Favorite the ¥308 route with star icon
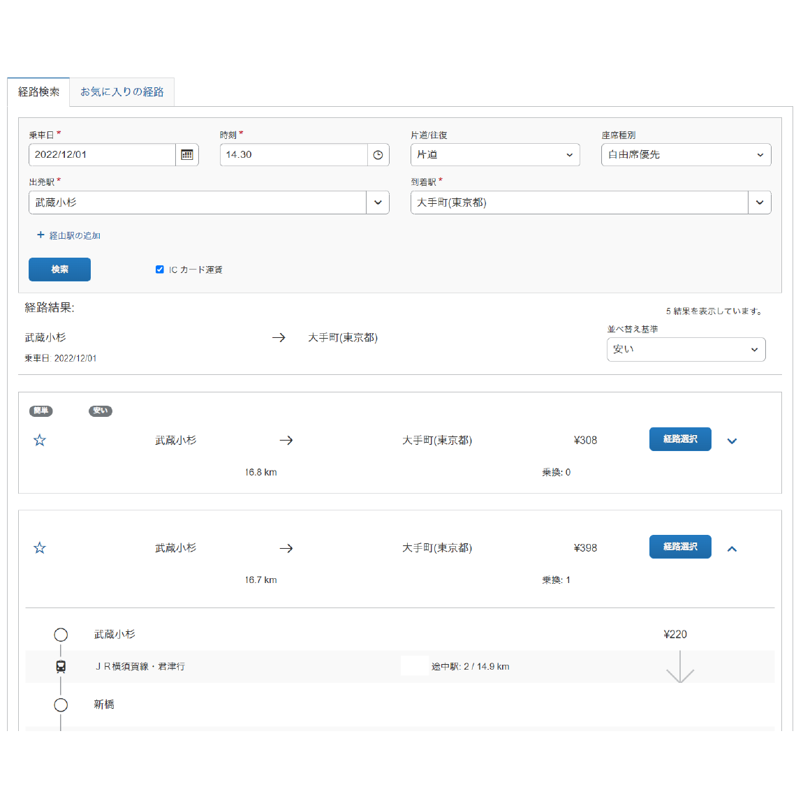803x803 pixels. [40, 440]
